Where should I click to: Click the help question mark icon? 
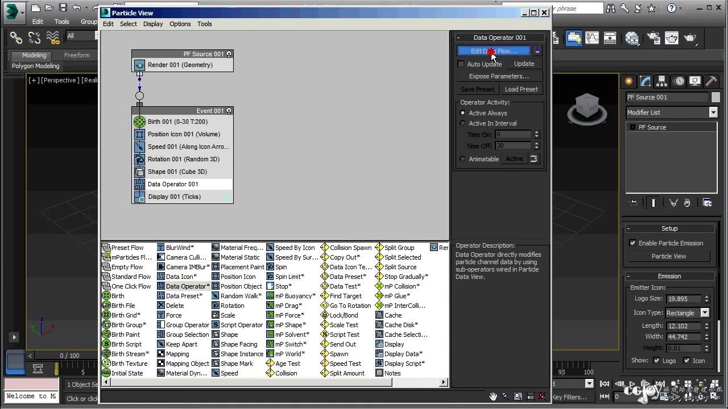pyautogui.click(x=672, y=8)
